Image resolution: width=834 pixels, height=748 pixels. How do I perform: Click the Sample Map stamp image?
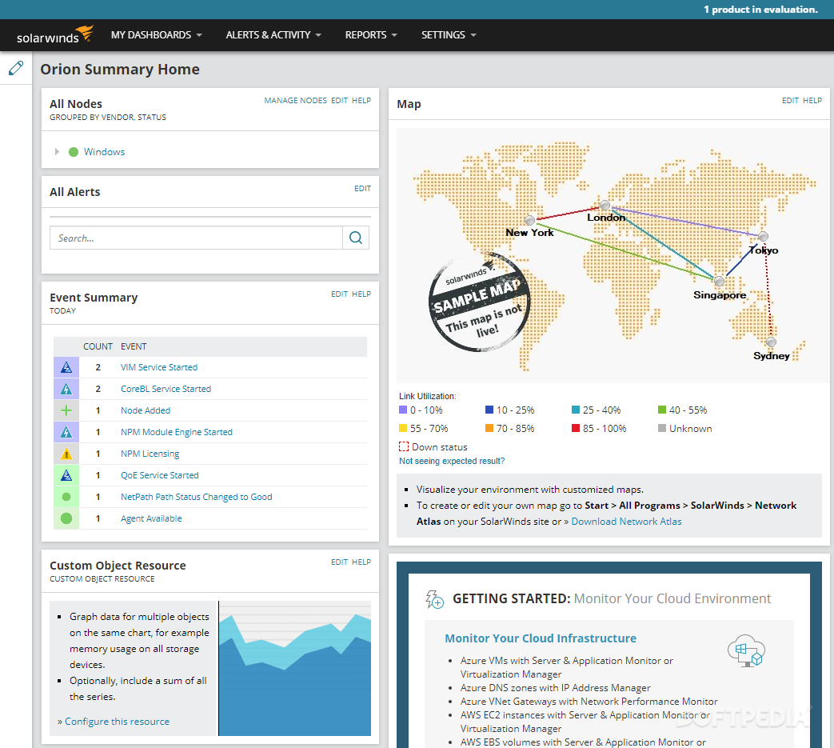479,302
